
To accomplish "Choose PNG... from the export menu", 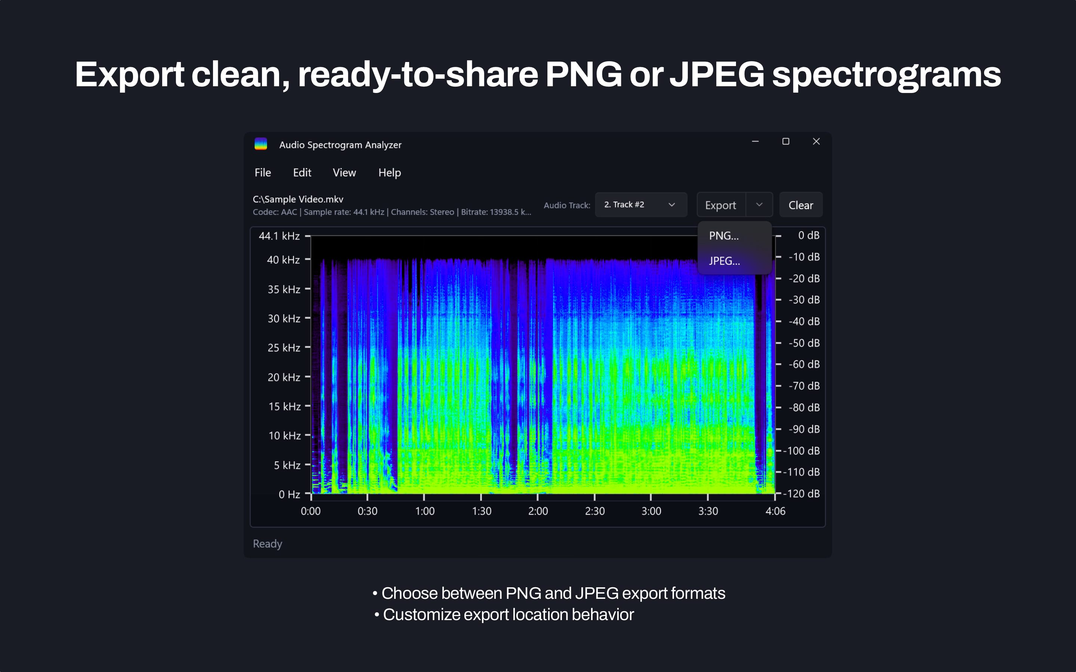I will [734, 236].
